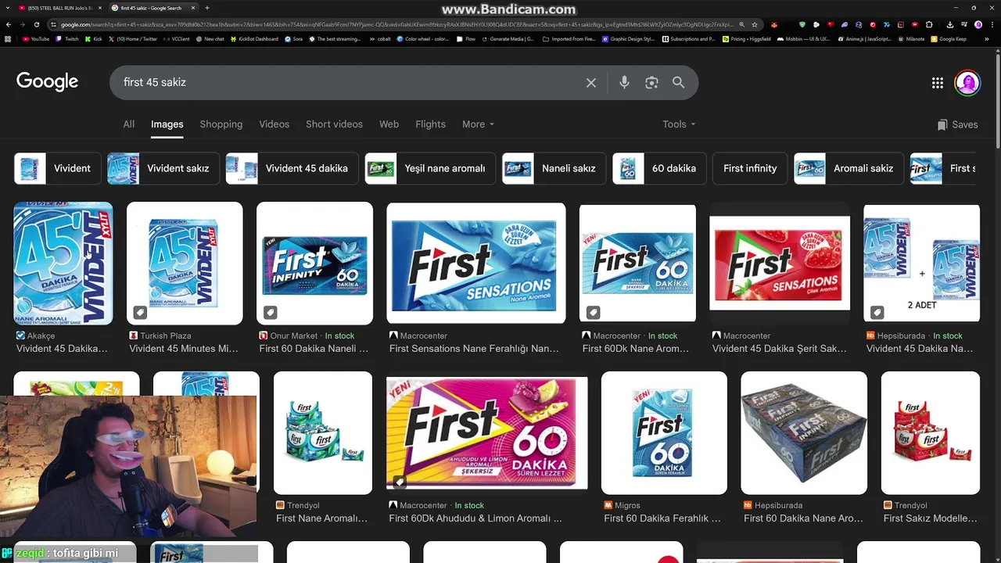1001x563 pixels.
Task: Open the Sora bookmark
Action: click(294, 38)
